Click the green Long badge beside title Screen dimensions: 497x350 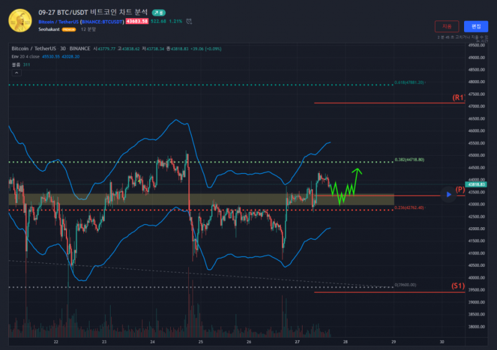point(158,12)
